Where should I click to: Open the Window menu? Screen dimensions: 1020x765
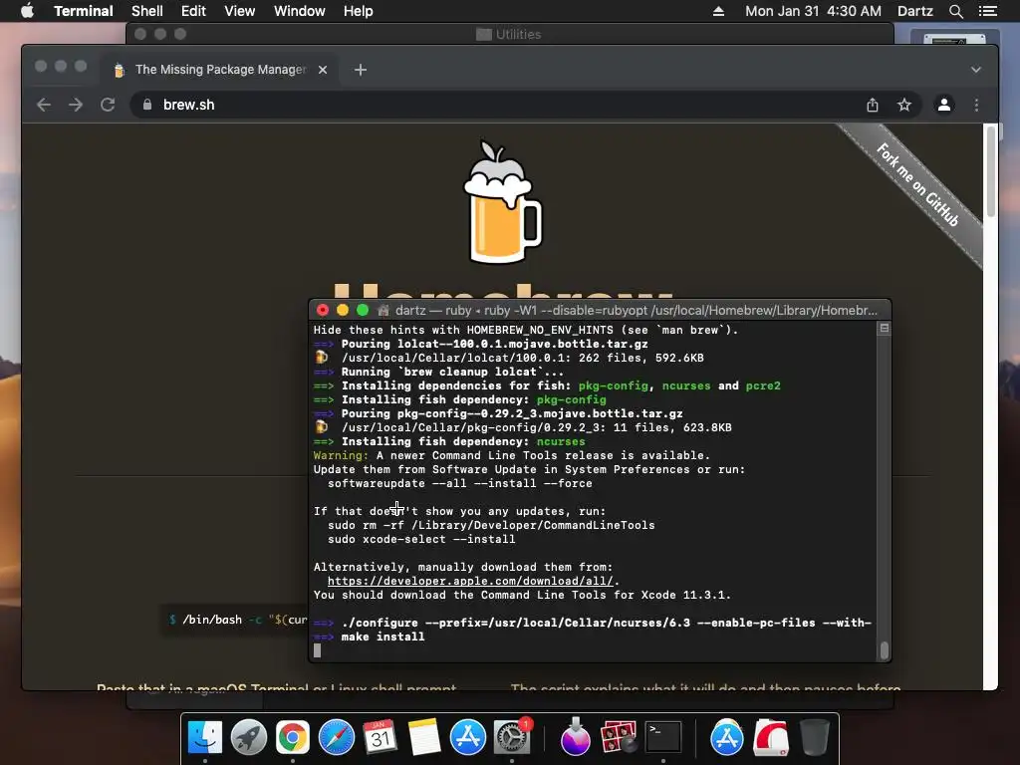pos(299,11)
